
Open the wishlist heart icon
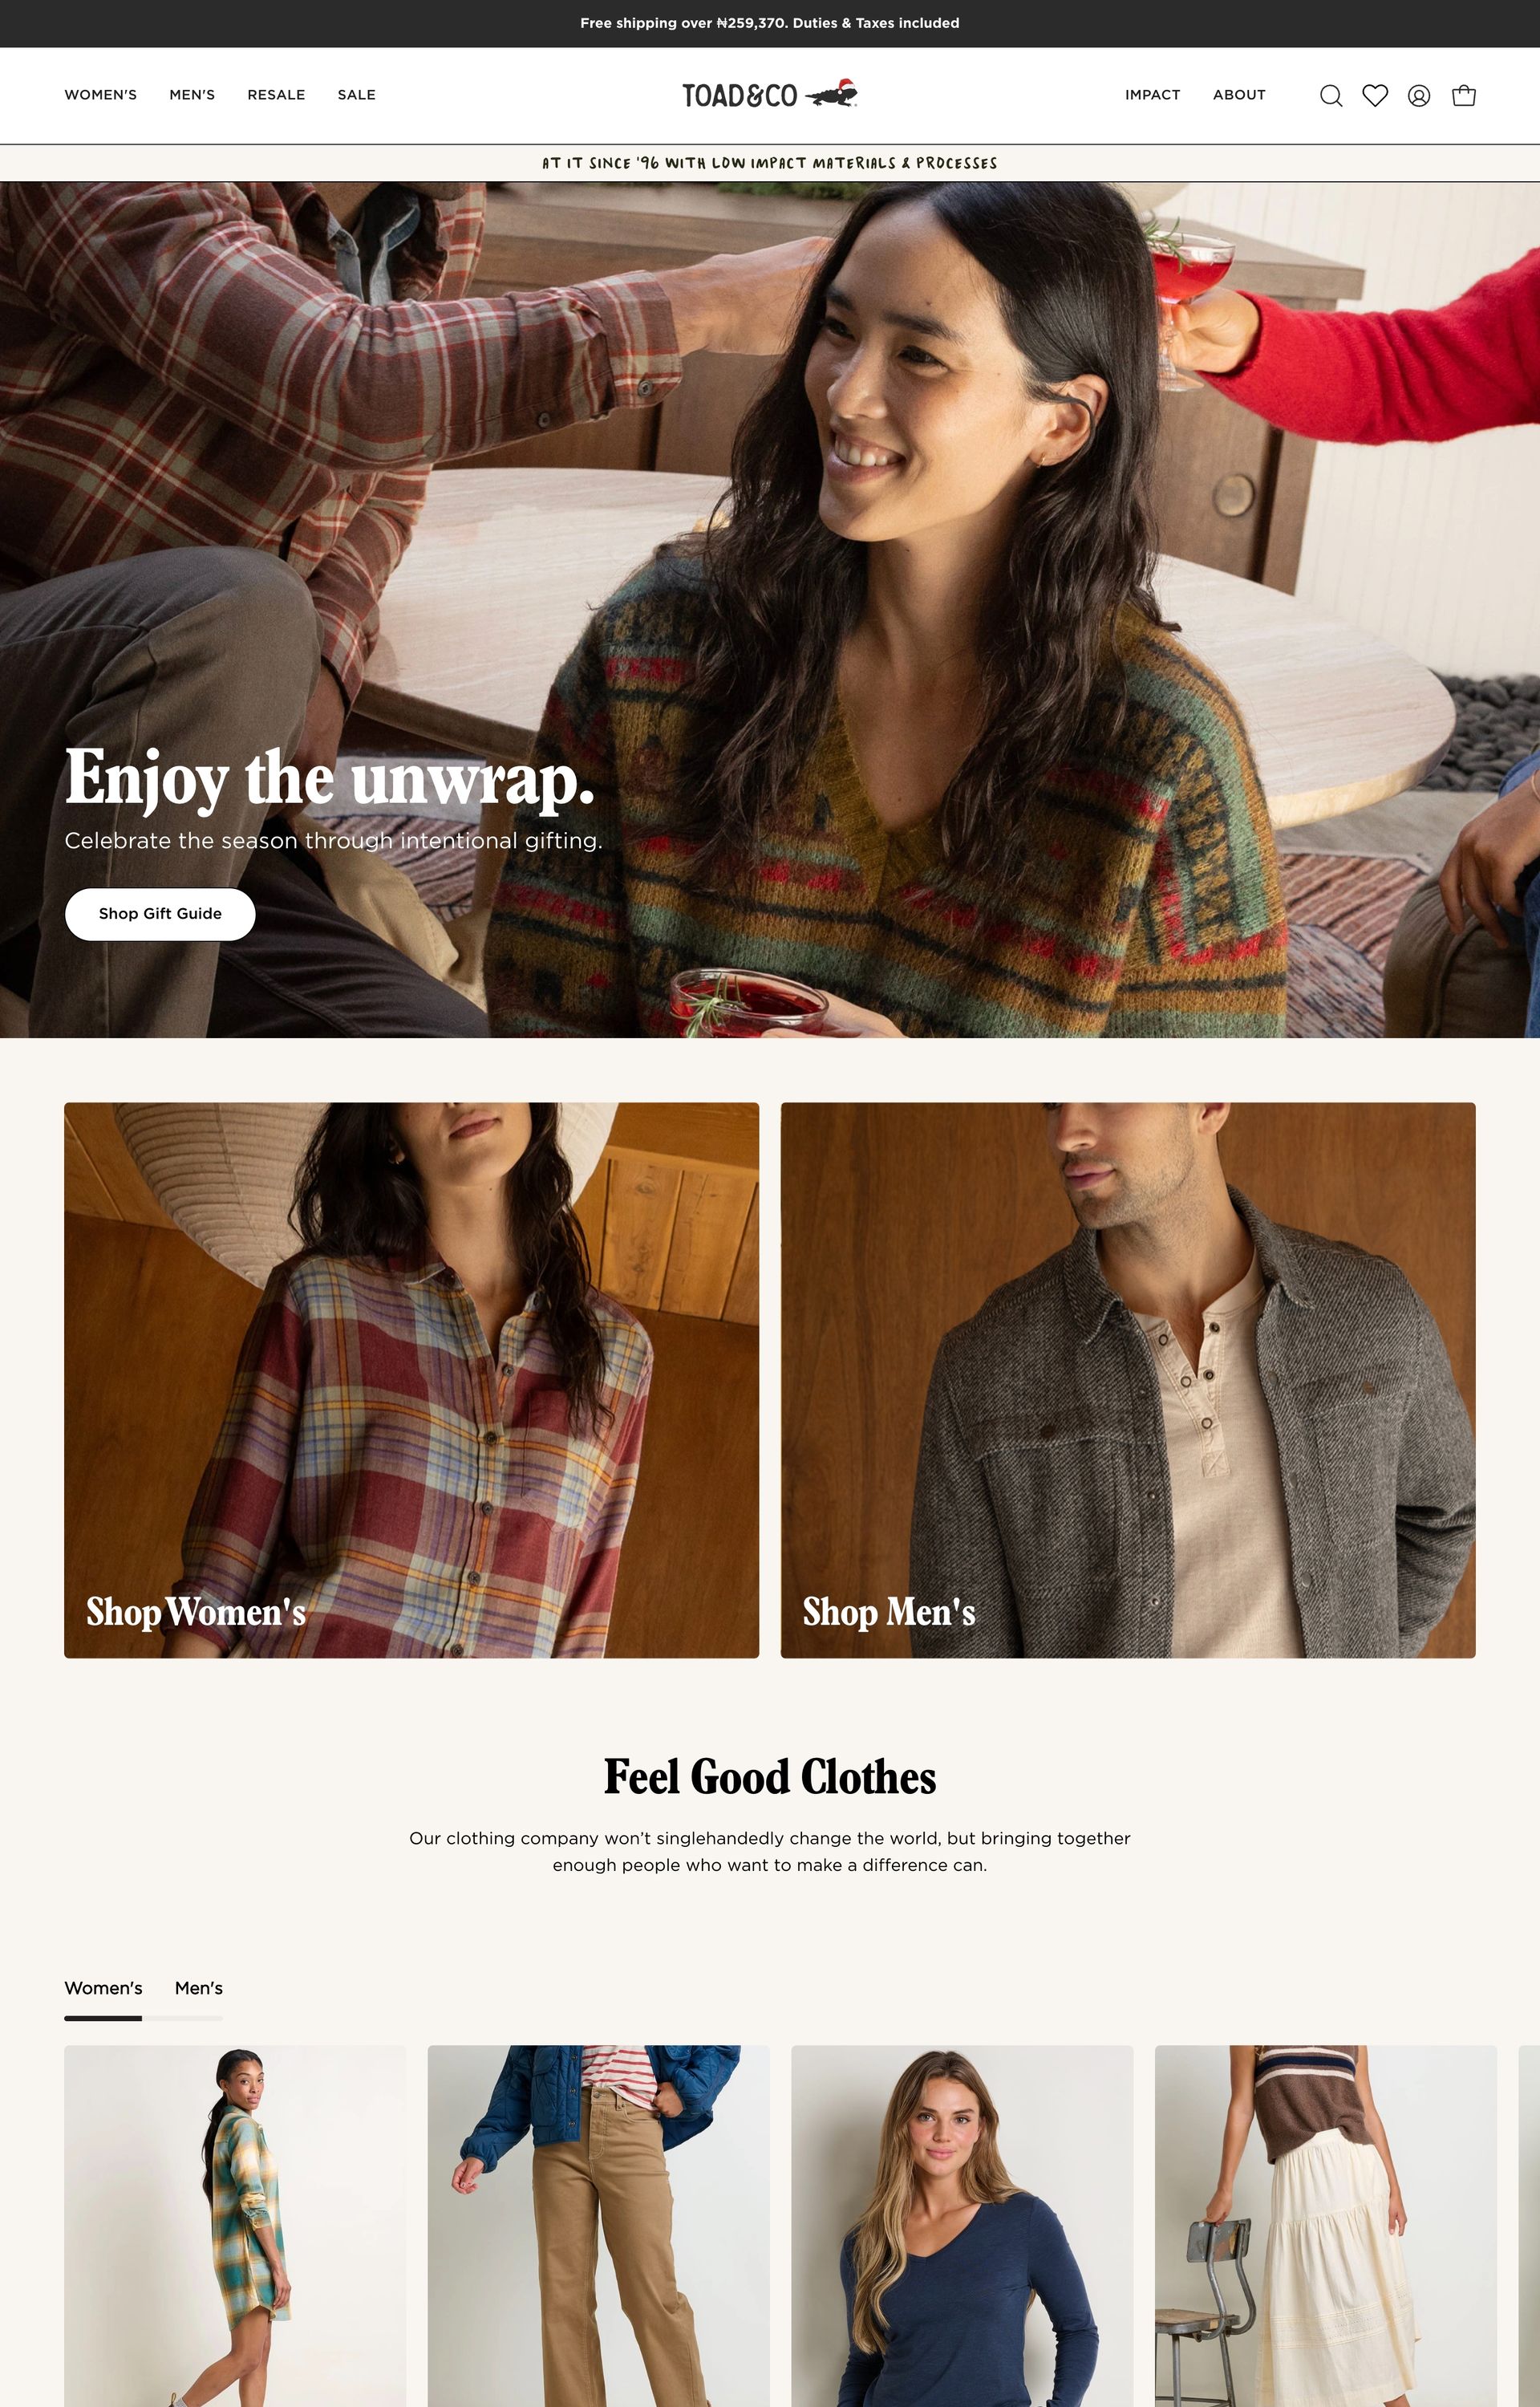coord(1375,96)
